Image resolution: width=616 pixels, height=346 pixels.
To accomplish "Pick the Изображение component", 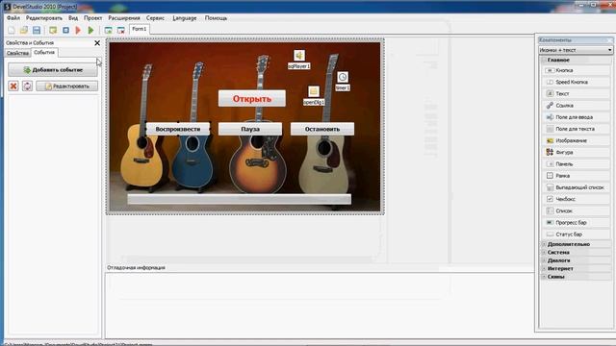I will click(x=576, y=140).
